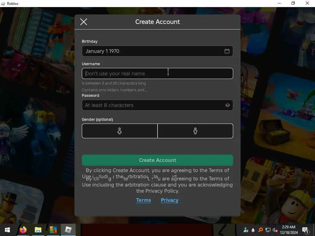315x236 pixels.
Task: Select the male gender option
Action: pos(195,131)
